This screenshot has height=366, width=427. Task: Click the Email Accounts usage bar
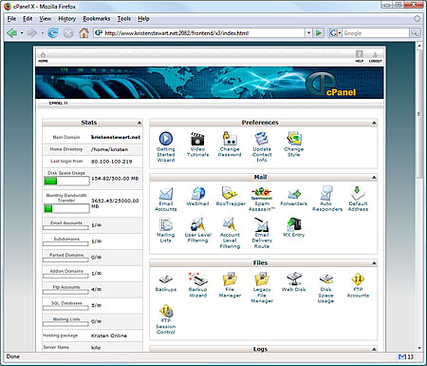click(x=65, y=228)
